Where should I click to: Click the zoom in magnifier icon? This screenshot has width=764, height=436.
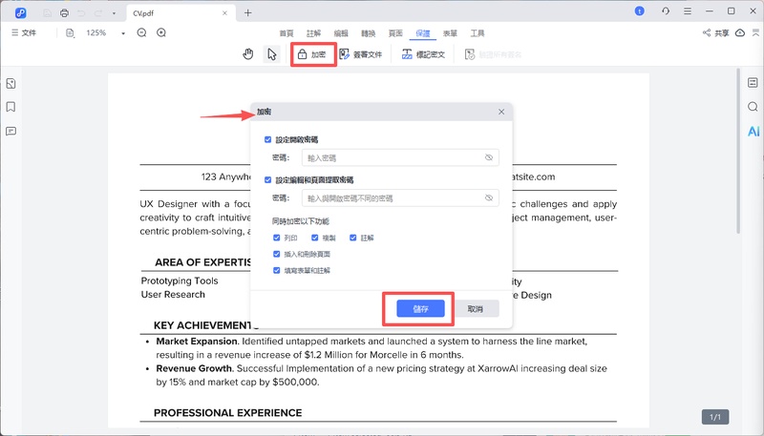161,32
